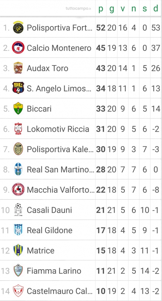162x301 pixels.
Task: Open the Audax Toro badge icon
Action: 18,68
